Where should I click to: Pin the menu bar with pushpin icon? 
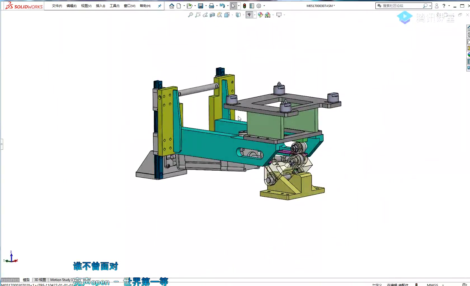coord(159,6)
